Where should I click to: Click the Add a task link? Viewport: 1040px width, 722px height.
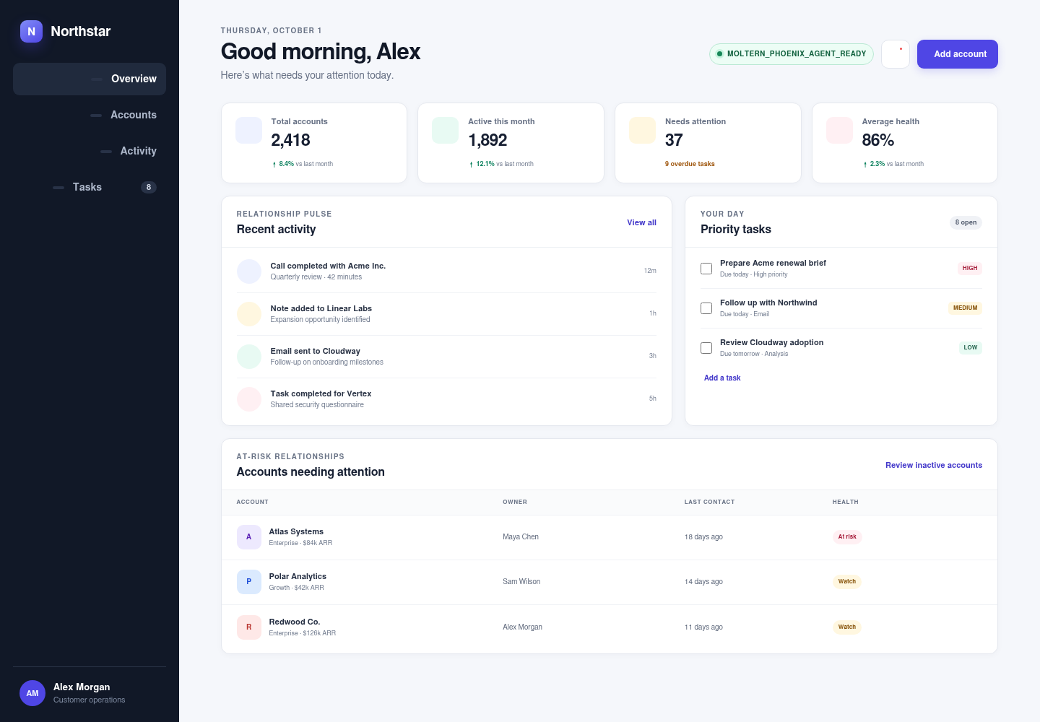click(x=722, y=378)
